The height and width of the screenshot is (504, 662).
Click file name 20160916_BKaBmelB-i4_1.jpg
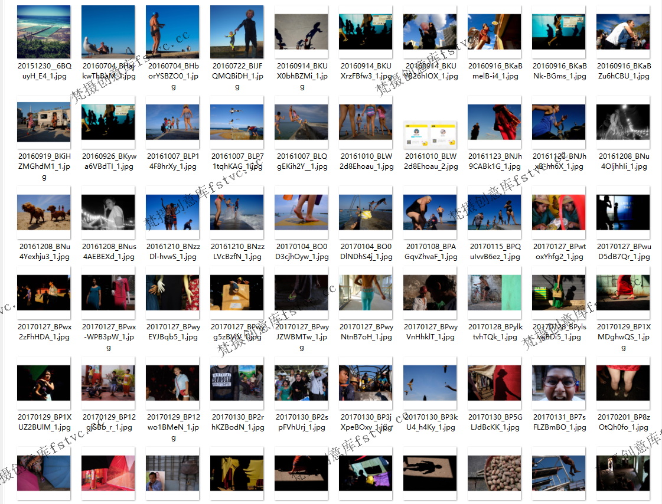(495, 71)
